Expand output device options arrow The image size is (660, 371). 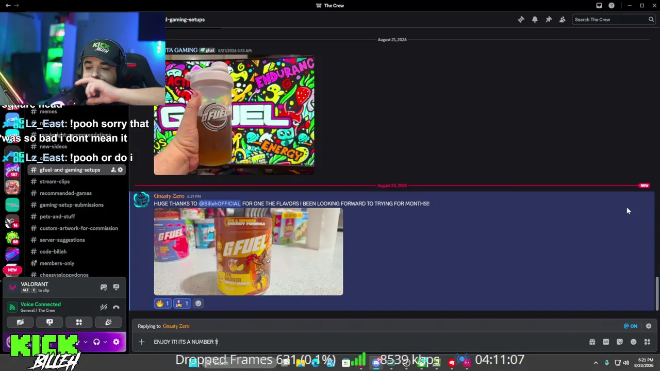105,342
